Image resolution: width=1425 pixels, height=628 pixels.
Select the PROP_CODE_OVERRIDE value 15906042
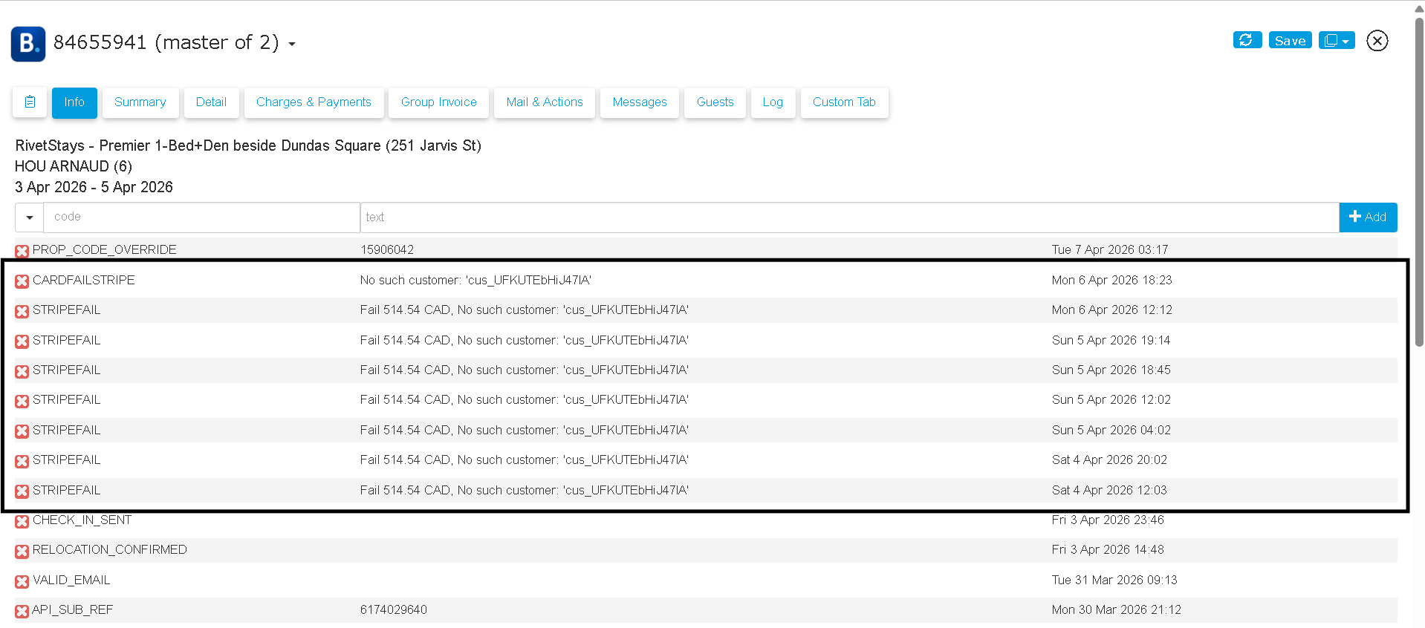[387, 250]
